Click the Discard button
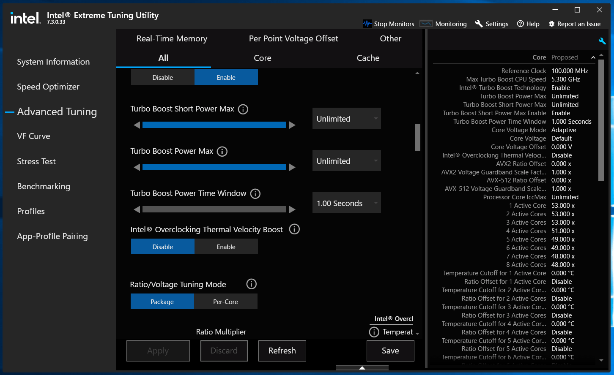Screen dimensions: 614x375 tap(224, 351)
